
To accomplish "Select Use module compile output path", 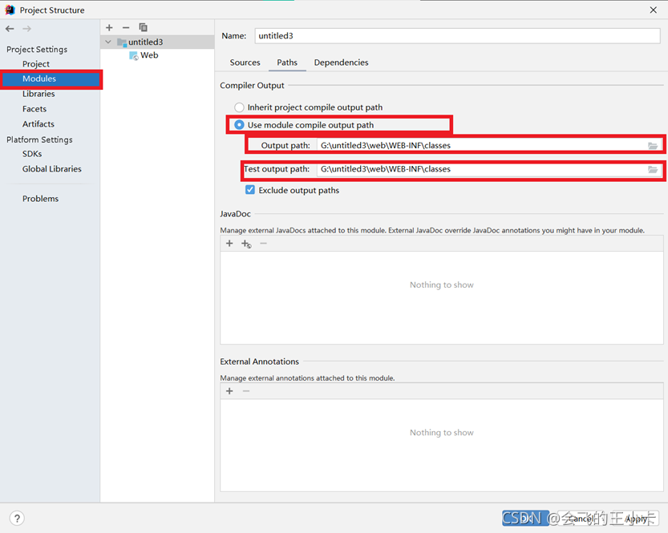I will click(x=240, y=125).
